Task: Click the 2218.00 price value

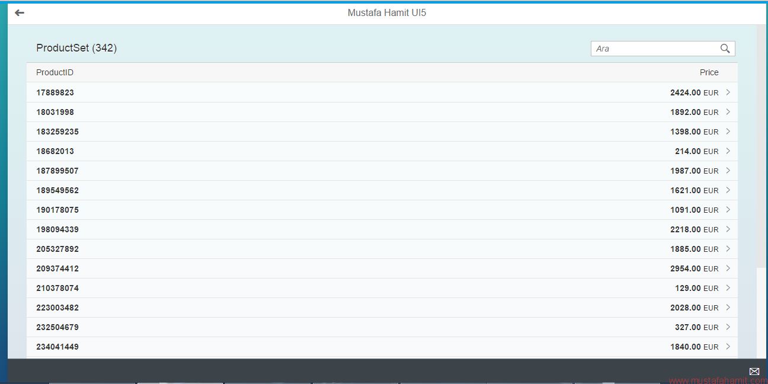Action: [x=686, y=229]
